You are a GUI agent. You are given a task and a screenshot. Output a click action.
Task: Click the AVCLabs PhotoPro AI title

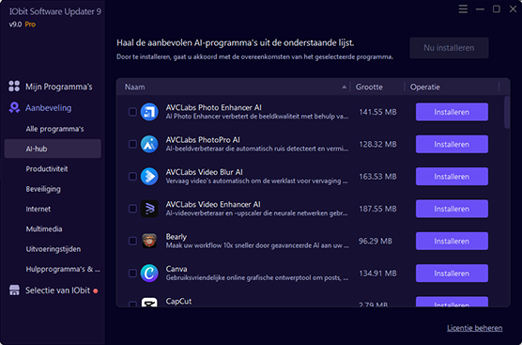click(203, 140)
